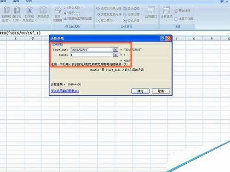Confirm the function with 确定 button
The height and width of the screenshot is (172, 230).
(x=140, y=91)
